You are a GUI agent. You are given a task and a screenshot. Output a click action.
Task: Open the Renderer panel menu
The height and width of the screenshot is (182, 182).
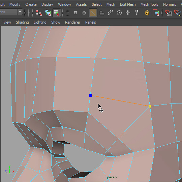(72, 22)
